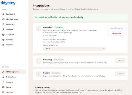Viewport: 132px width, 95px height.
Task: Click the Dashboard house icon
Action: point(3,14)
